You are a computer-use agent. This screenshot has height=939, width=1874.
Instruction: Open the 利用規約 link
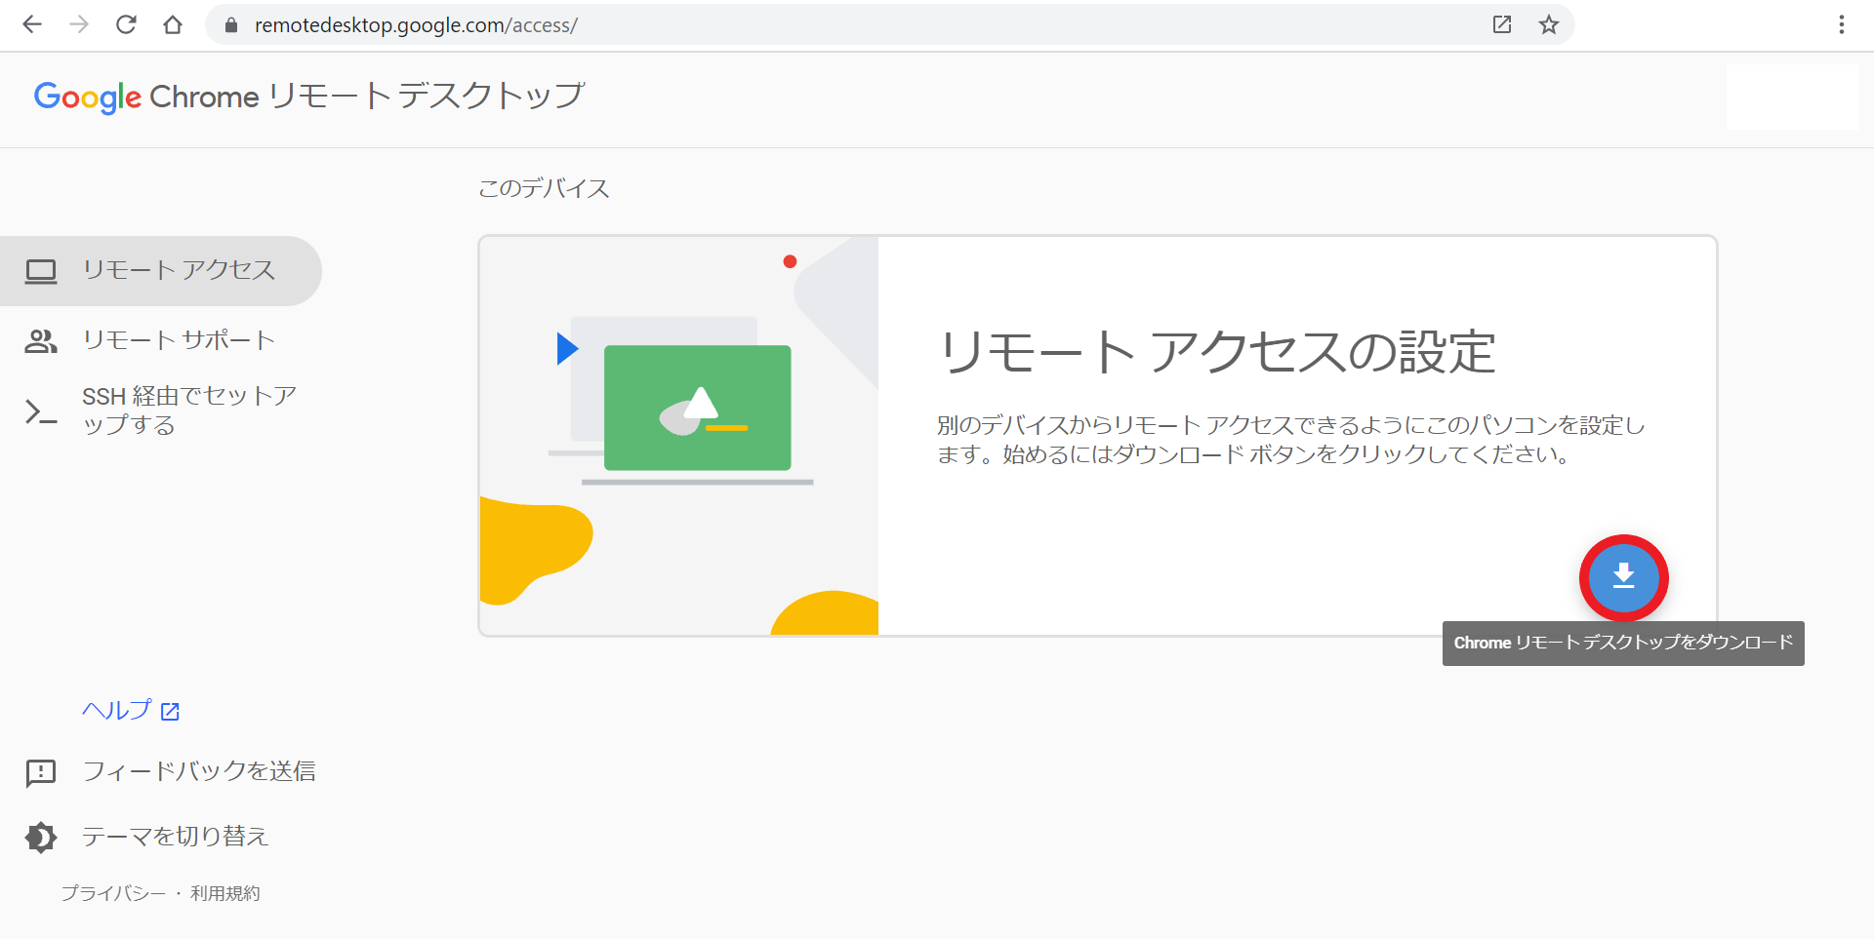[x=225, y=893]
